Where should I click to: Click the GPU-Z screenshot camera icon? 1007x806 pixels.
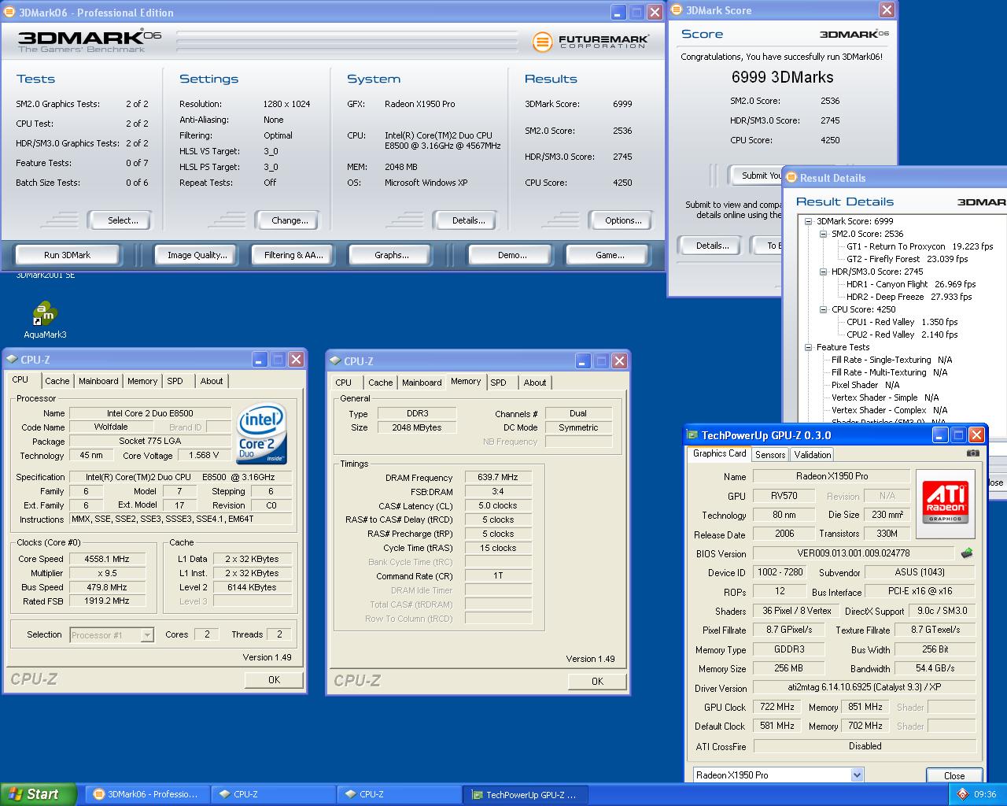tap(973, 453)
